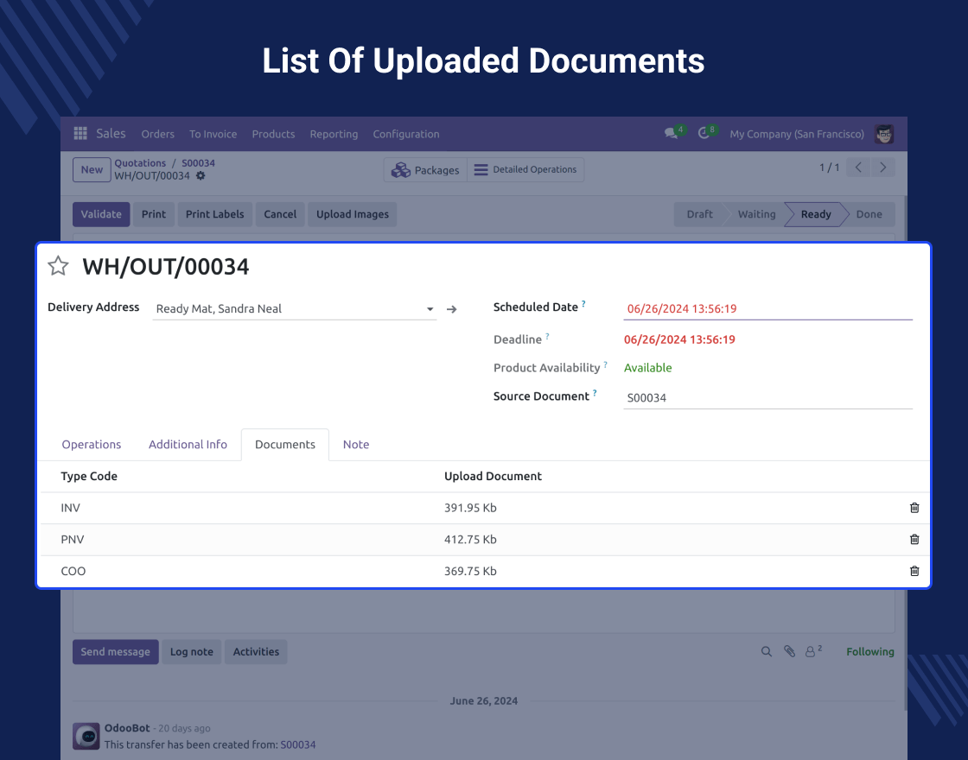Mark WH/OUT/00034 as favorite with star
This screenshot has height=760, width=968.
(58, 266)
